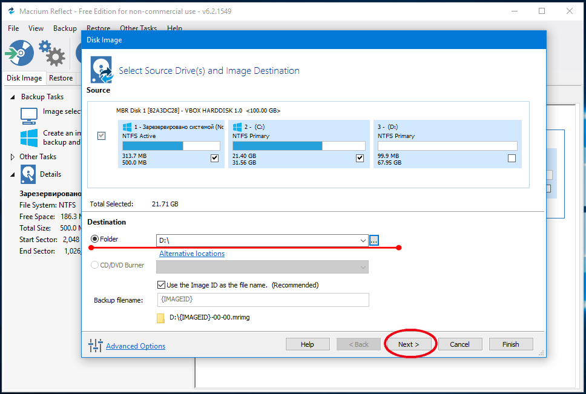Click the Next > button
The image size is (586, 394).
point(409,344)
